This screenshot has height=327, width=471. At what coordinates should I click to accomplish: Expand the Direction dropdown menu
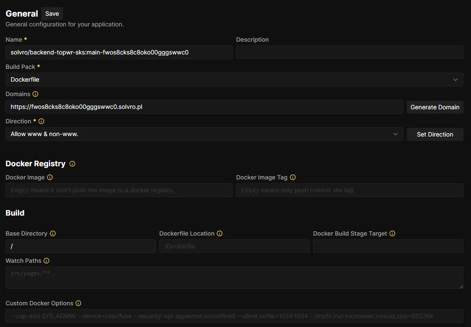click(204, 134)
